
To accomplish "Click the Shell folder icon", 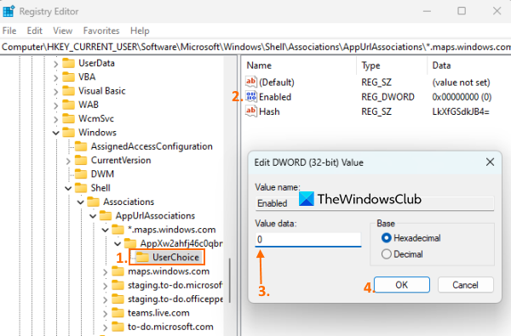I will [81, 188].
